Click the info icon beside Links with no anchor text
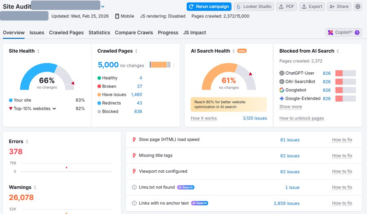Image resolution: width=367 pixels, height=214 pixels. (134, 203)
